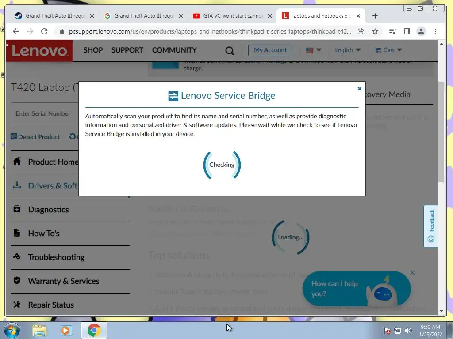The height and width of the screenshot is (339, 453).
Task: Switch to the Steam Grand Theft Auto III tab
Action: pyautogui.click(x=54, y=16)
